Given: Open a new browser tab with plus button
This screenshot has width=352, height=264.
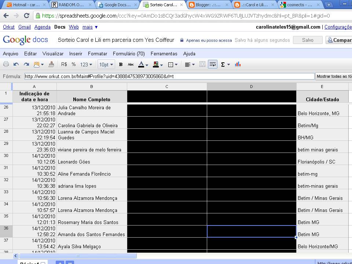Looking at the screenshot, I should [329, 5].
